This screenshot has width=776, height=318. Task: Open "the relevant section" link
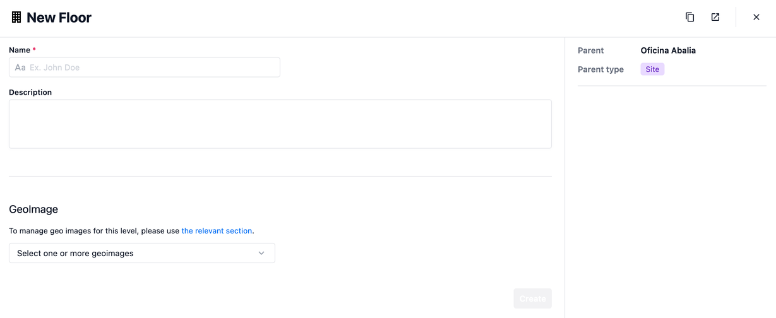pos(217,231)
